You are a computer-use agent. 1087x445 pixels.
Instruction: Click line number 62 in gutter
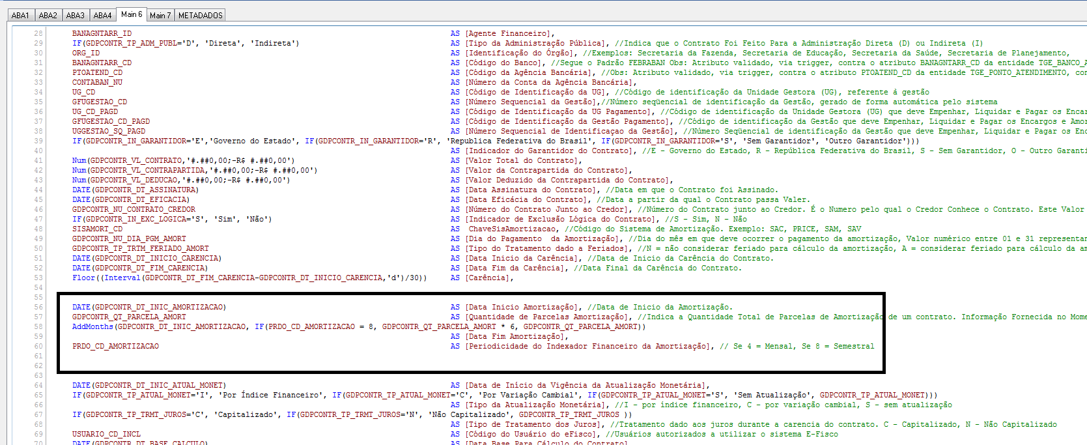coord(38,366)
